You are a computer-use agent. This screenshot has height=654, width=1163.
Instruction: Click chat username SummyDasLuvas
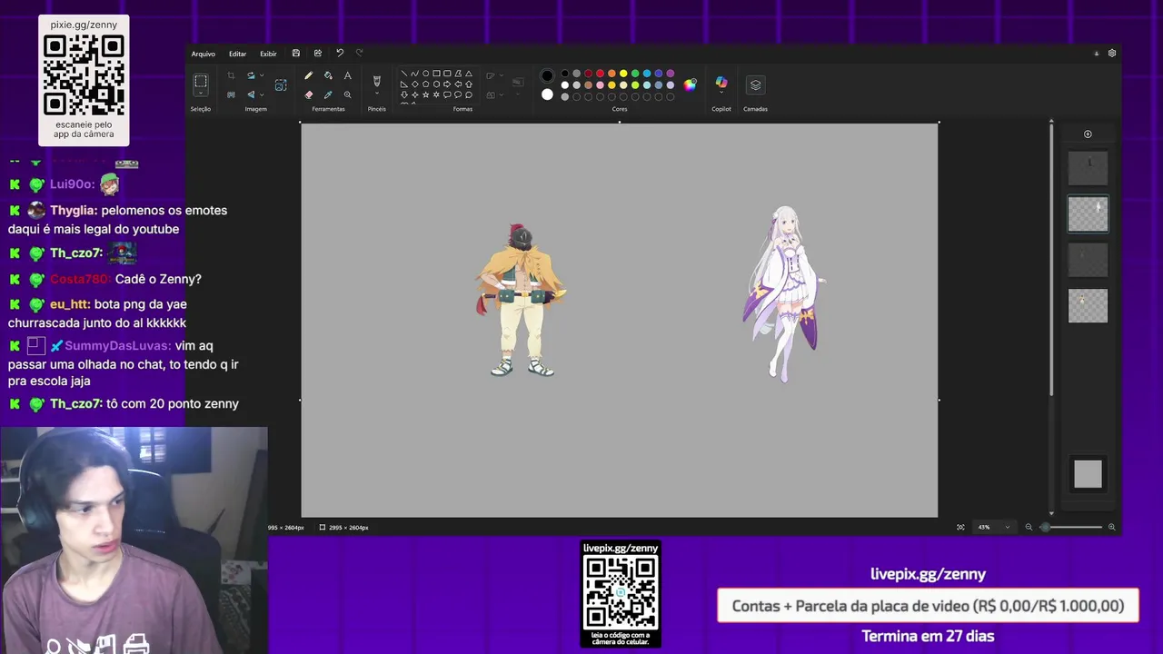(x=117, y=345)
